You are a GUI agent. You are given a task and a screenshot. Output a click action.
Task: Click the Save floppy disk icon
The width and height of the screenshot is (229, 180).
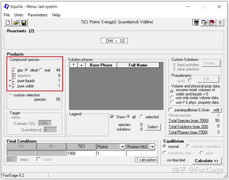point(24,23)
